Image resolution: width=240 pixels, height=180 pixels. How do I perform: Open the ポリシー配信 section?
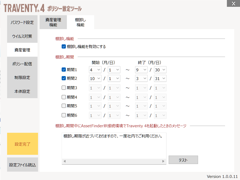click(x=22, y=64)
